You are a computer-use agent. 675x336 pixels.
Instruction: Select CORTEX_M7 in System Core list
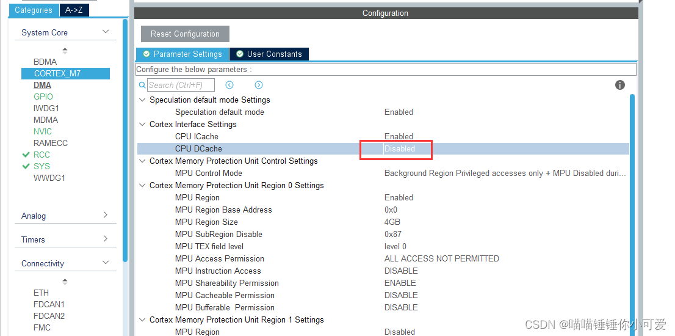pos(65,74)
